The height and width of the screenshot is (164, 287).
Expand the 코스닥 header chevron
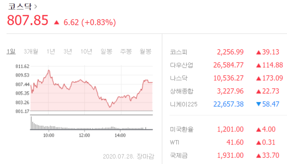(36, 7)
